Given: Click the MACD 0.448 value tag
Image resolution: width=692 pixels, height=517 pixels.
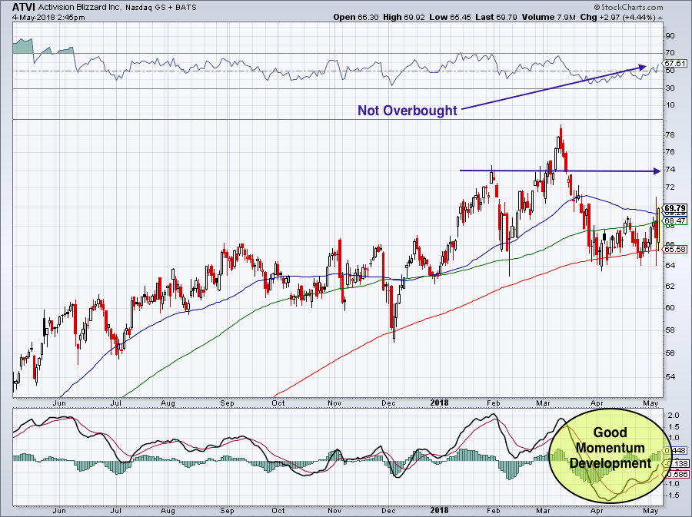Looking at the screenshot, I should [676, 450].
